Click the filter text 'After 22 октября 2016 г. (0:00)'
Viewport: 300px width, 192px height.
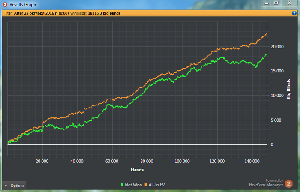(x=41, y=13)
